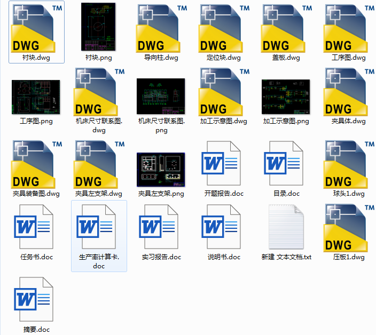Click the label 机床尺寸联系图.png

161,126
